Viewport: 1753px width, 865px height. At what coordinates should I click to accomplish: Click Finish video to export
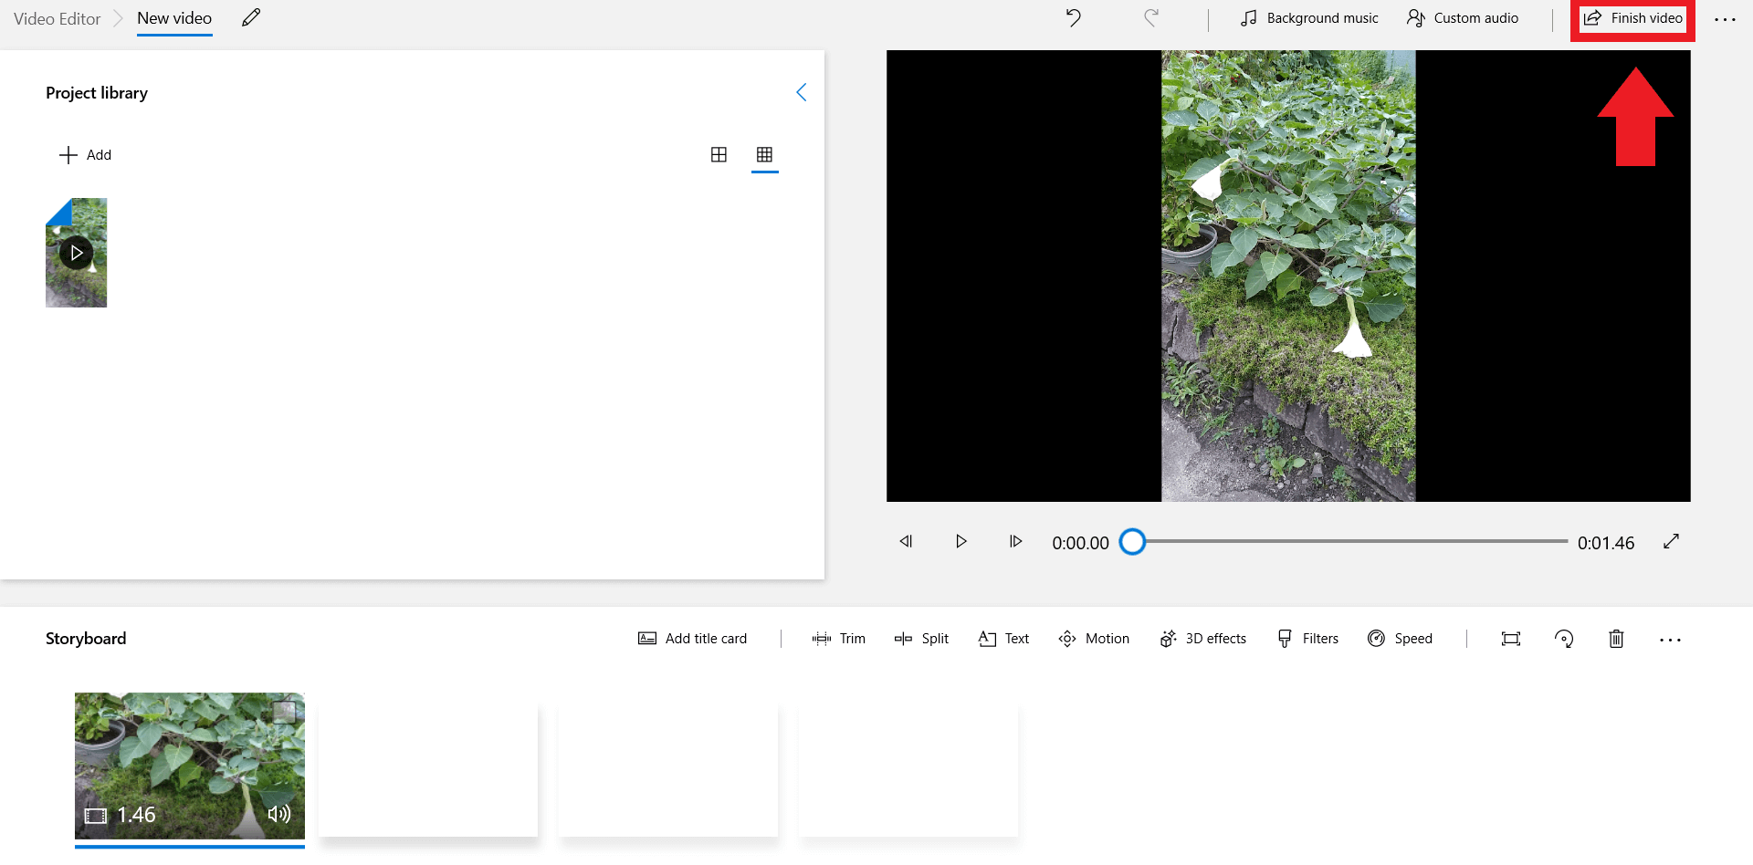[1633, 18]
